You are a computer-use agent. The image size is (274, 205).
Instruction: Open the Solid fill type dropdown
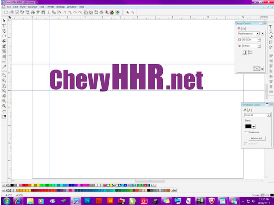(x=269, y=115)
